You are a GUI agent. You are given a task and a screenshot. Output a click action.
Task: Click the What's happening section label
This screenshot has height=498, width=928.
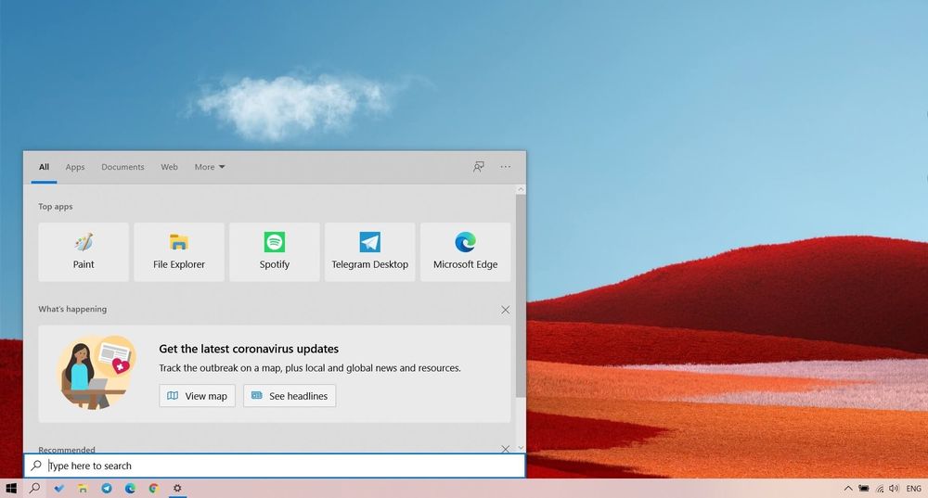(72, 309)
